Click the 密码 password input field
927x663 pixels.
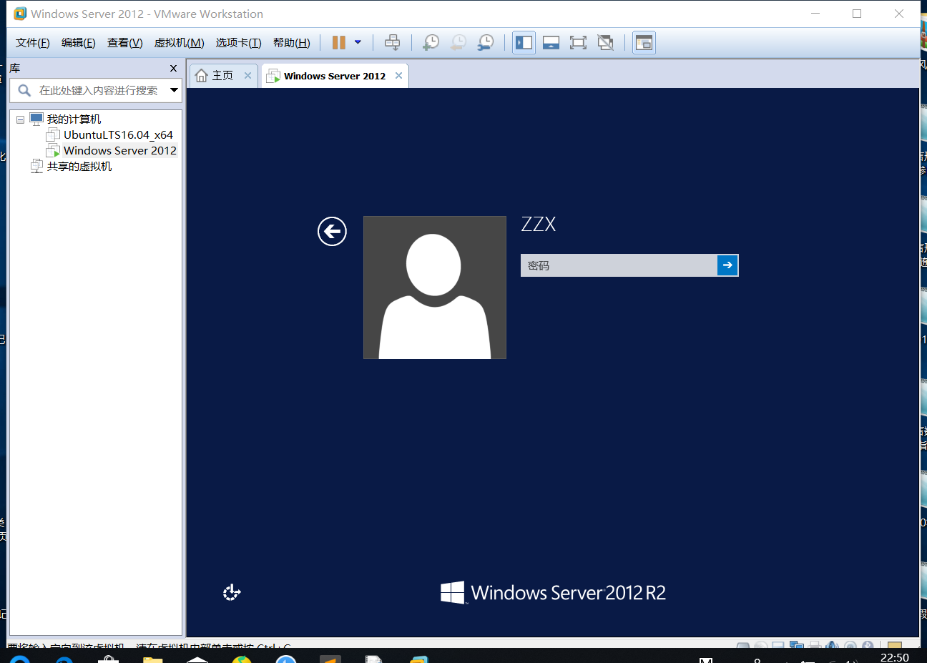619,265
